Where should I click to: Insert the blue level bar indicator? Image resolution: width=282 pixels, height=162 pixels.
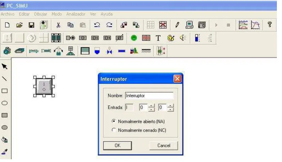click(197, 38)
